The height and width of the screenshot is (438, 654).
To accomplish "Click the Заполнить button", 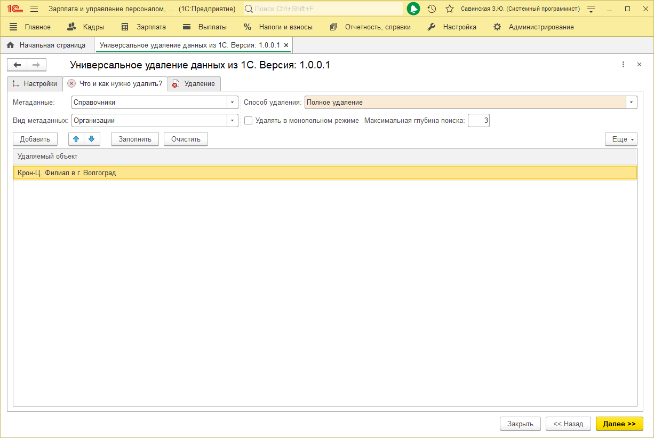I will click(x=135, y=139).
